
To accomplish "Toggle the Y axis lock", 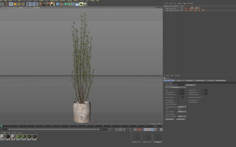I will coord(32,4).
